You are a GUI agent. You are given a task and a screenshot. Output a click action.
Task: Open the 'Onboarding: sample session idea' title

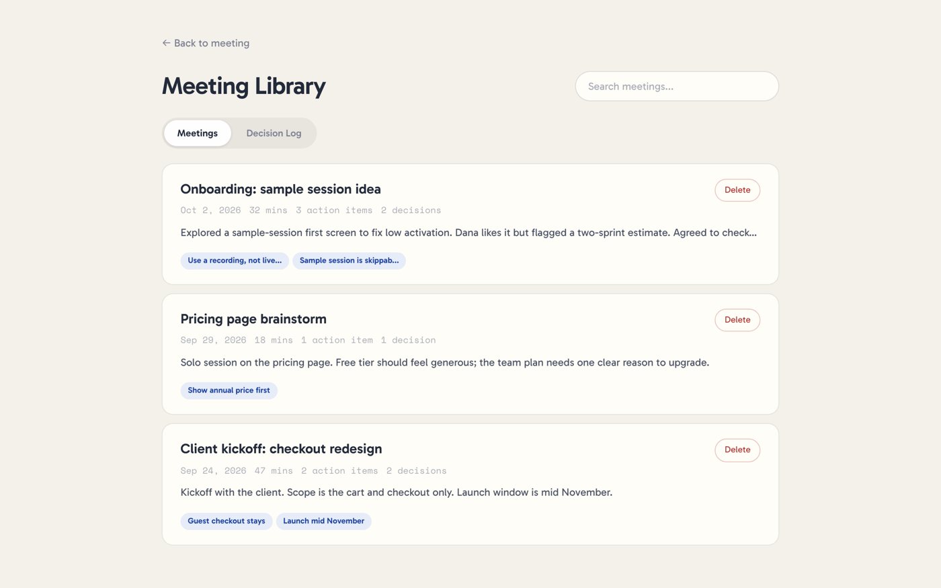(x=280, y=190)
